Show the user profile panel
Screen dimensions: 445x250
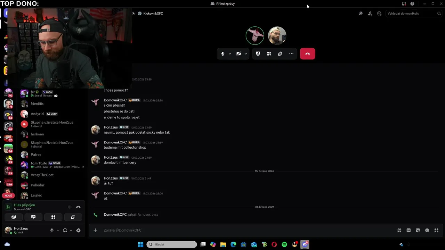pos(379,14)
